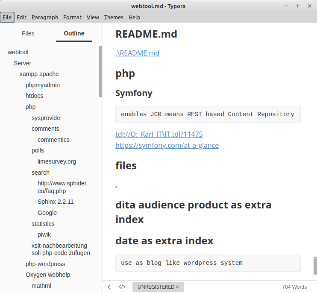The image size is (317, 293).
Task: Open the Themes menu
Action: tap(114, 18)
